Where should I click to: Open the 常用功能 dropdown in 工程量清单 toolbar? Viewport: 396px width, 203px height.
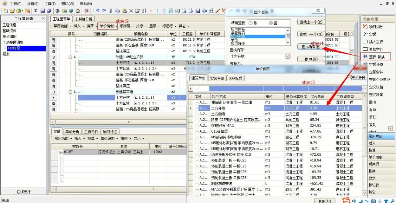click(x=62, y=26)
